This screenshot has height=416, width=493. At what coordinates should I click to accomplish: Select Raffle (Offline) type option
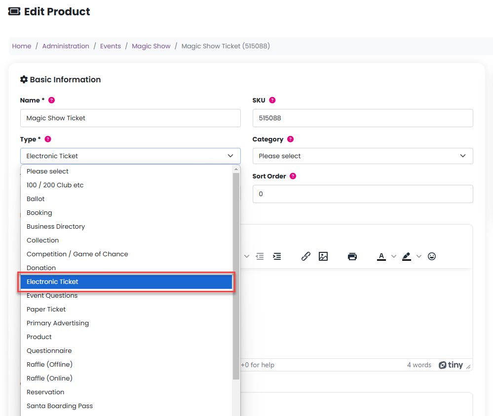[x=126, y=365]
